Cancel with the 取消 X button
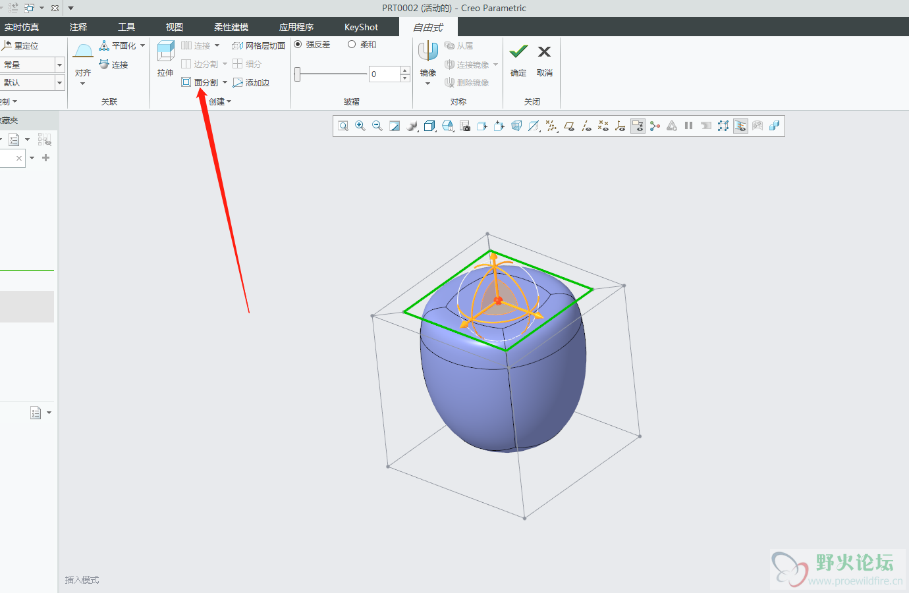Image resolution: width=909 pixels, height=593 pixels. point(545,60)
